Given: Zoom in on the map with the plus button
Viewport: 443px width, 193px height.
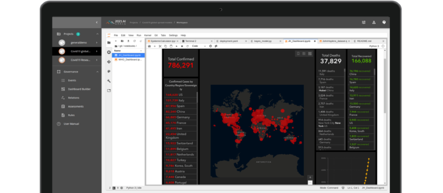Looking at the screenshot, I should click(310, 177).
